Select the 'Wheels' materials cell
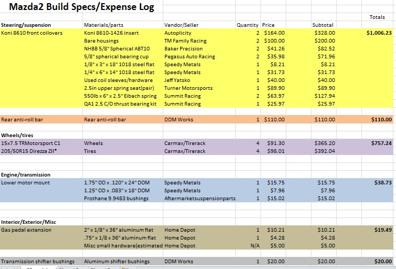 123,143
